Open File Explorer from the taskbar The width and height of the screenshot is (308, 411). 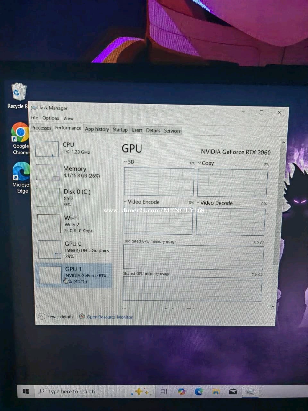point(216,391)
